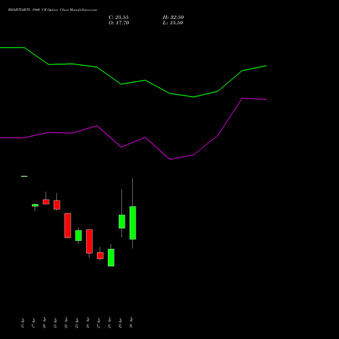Click the close value C: 25.55

pyautogui.click(x=119, y=18)
